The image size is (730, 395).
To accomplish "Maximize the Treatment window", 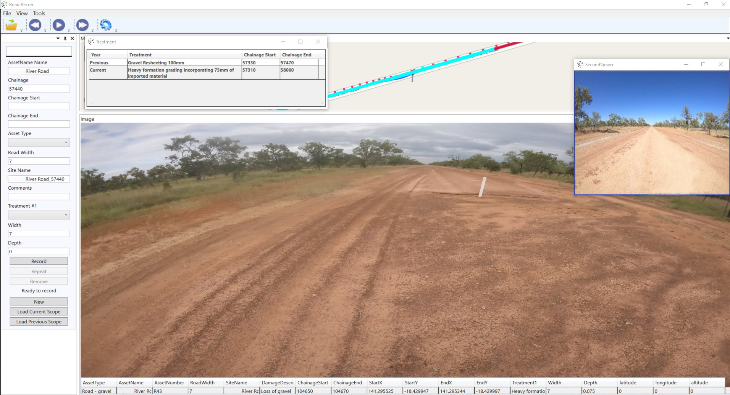I will 300,42.
